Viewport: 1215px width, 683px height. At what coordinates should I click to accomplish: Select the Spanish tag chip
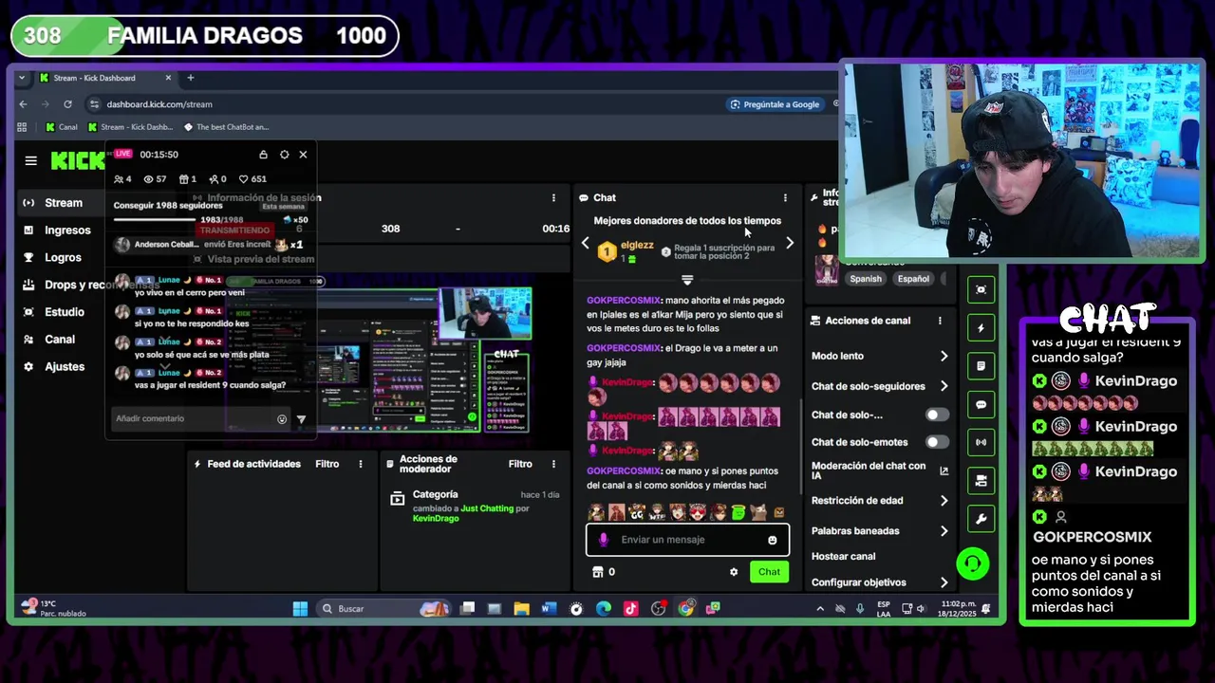point(866,279)
